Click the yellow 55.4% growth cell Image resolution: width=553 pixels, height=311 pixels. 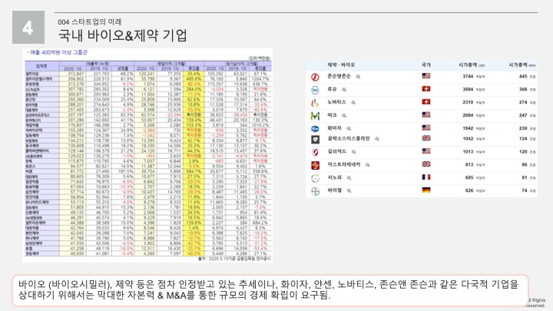(194, 74)
